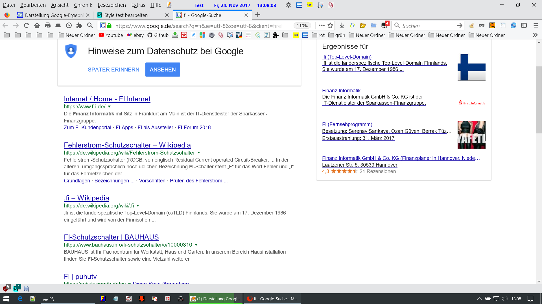542x304 pixels.
Task: Toggle the sidebar panel icon
Action: (x=524, y=26)
